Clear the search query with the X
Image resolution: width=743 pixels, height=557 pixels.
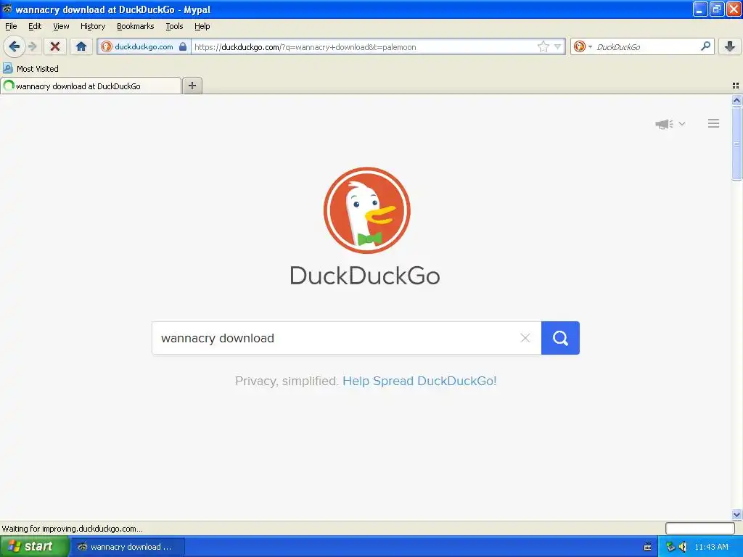(x=525, y=338)
